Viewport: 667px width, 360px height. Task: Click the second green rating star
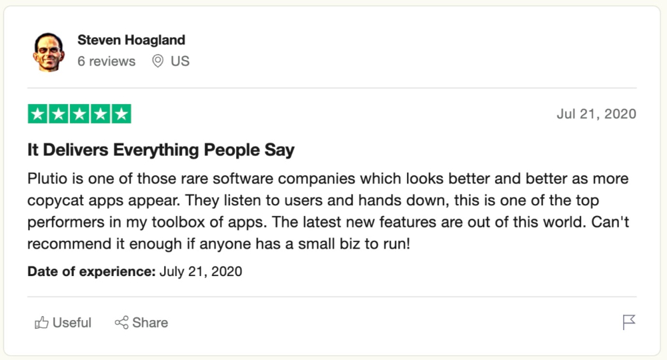pyautogui.click(x=58, y=114)
